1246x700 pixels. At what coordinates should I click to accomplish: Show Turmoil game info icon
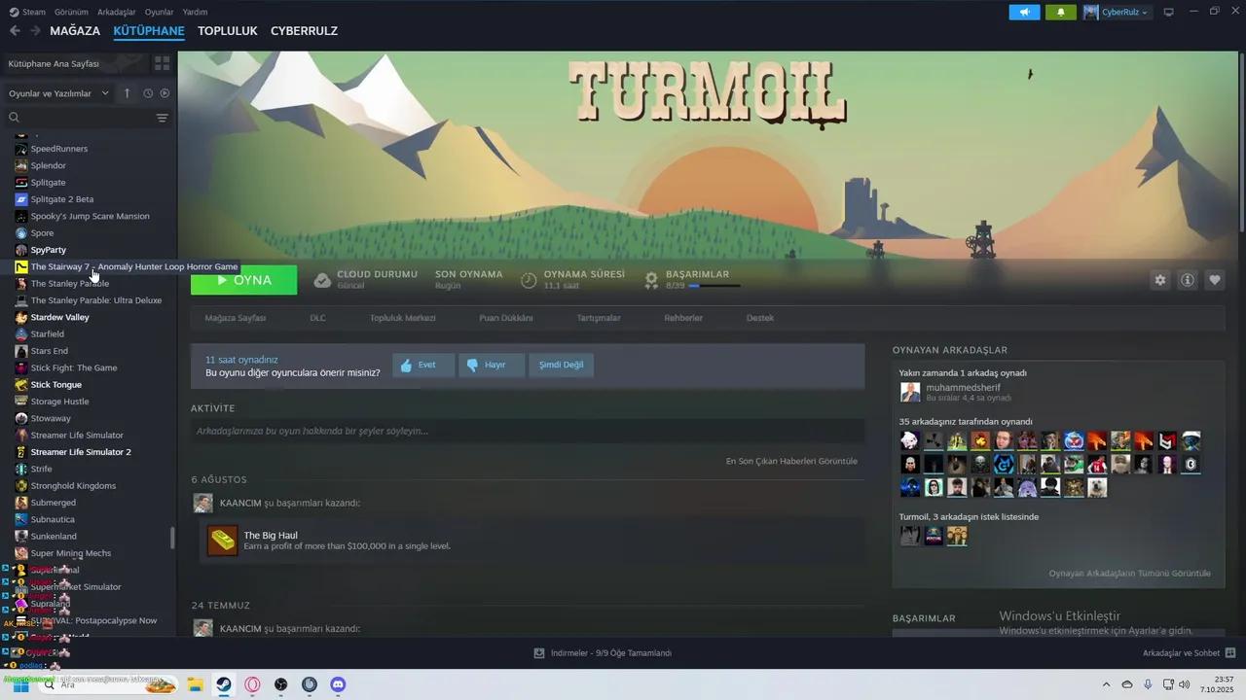[x=1188, y=280]
